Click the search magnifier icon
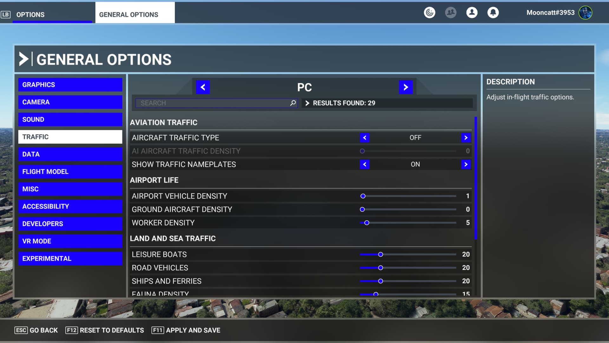609x343 pixels. pos(293,103)
